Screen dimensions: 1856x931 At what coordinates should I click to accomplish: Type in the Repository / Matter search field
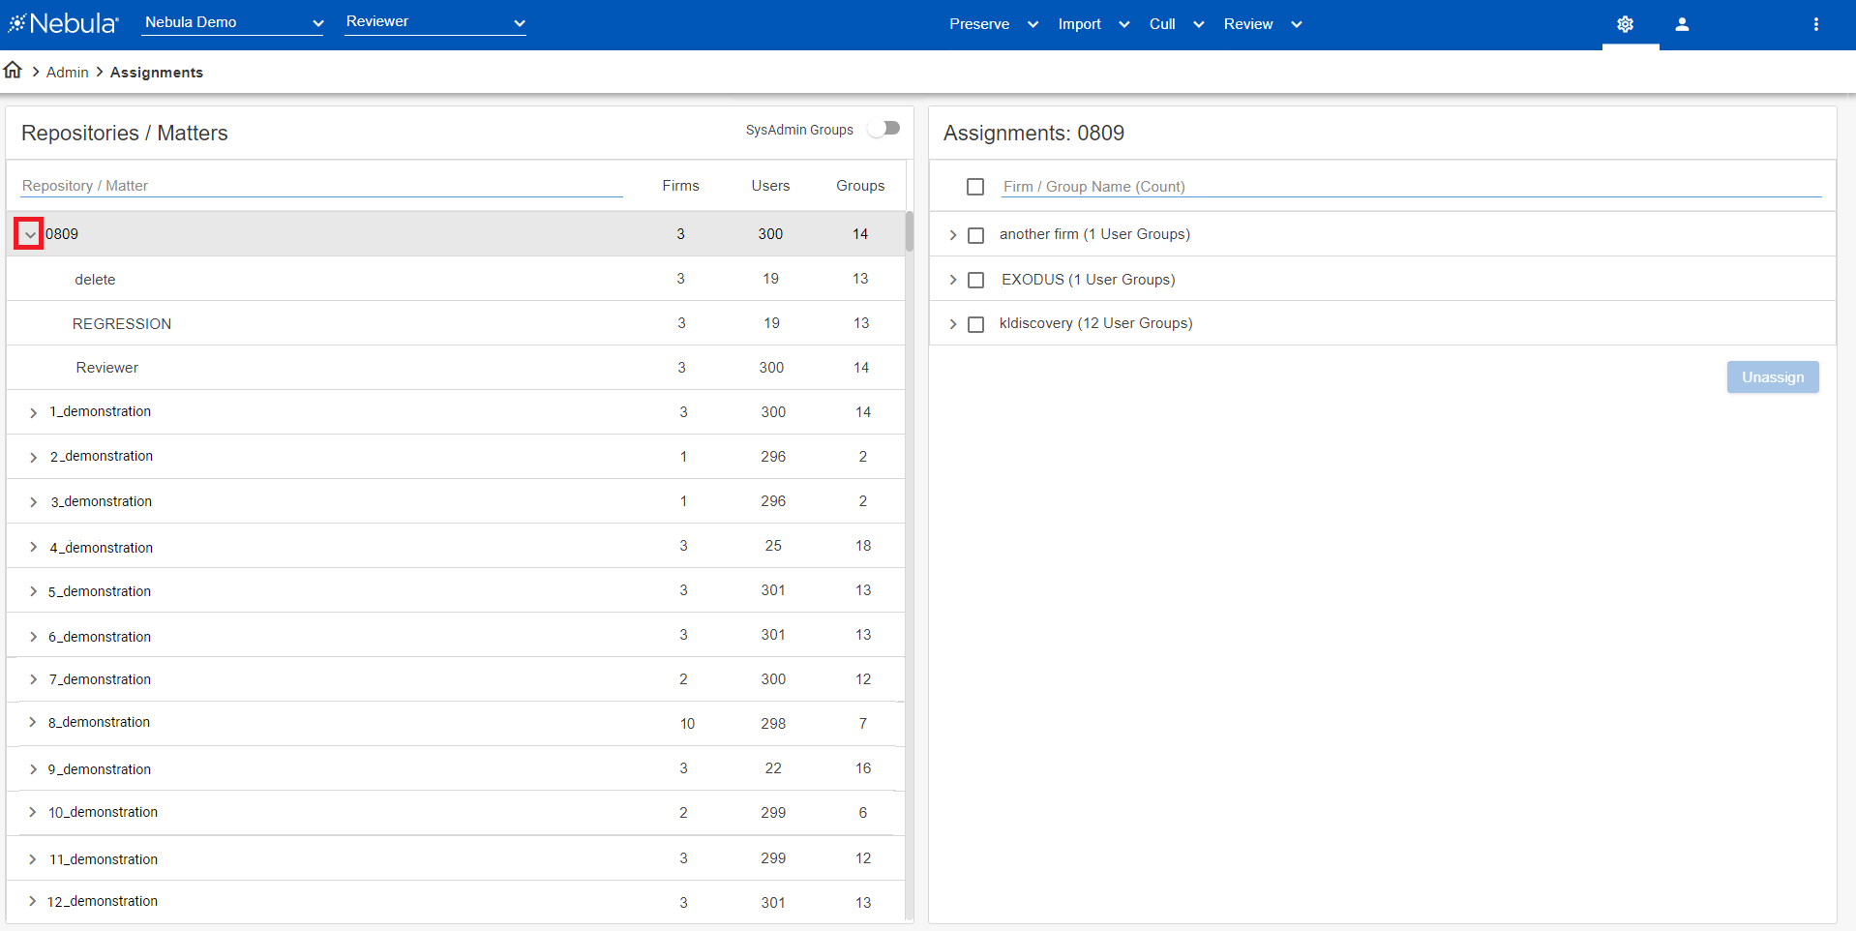tap(319, 185)
